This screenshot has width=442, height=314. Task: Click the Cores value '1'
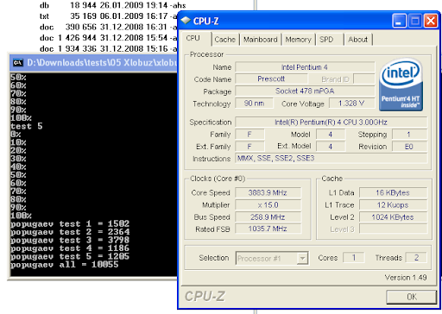(354, 257)
